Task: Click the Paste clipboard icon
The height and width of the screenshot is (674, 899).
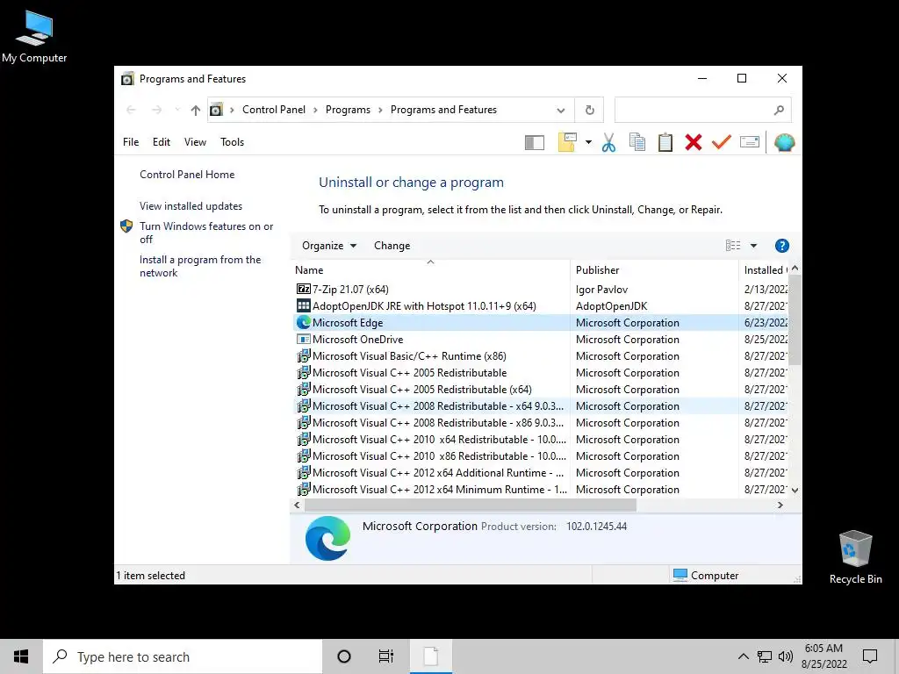Action: [665, 142]
